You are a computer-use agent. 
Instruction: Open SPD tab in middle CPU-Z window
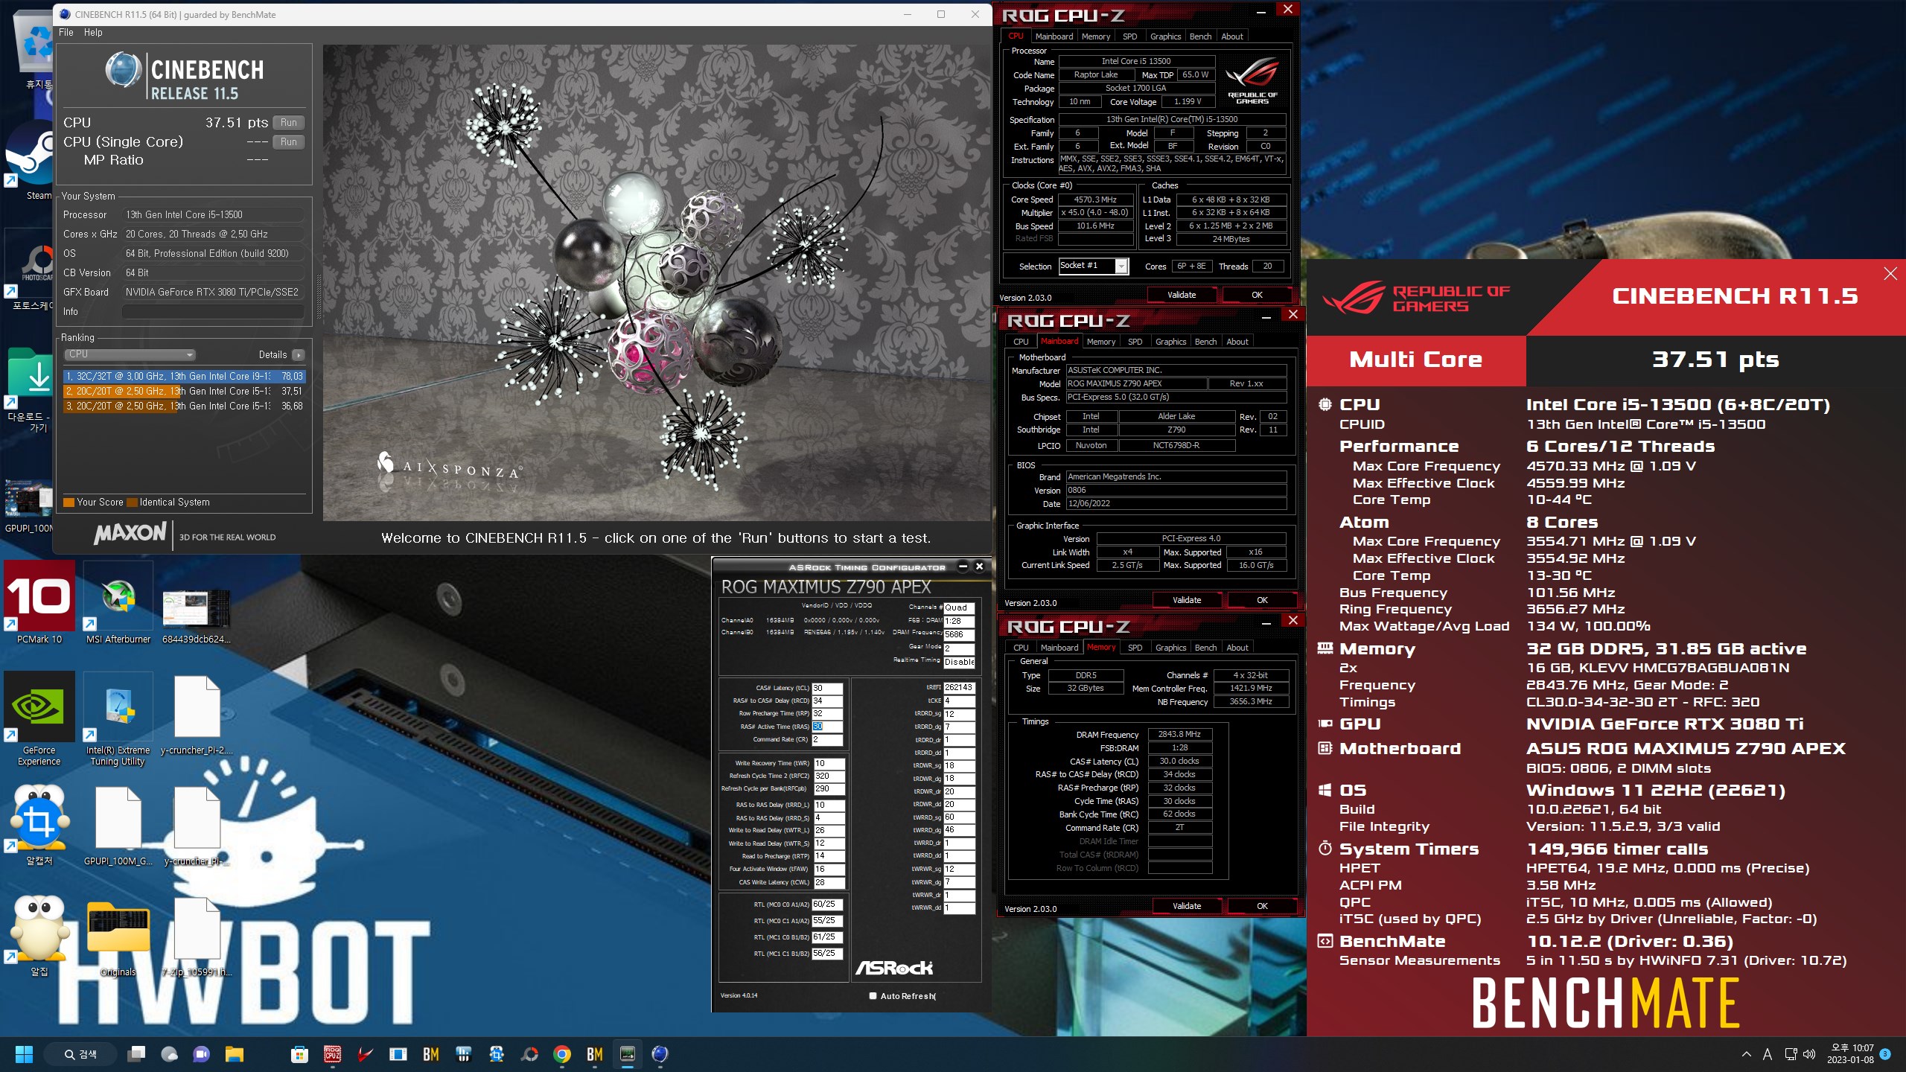click(x=1135, y=342)
